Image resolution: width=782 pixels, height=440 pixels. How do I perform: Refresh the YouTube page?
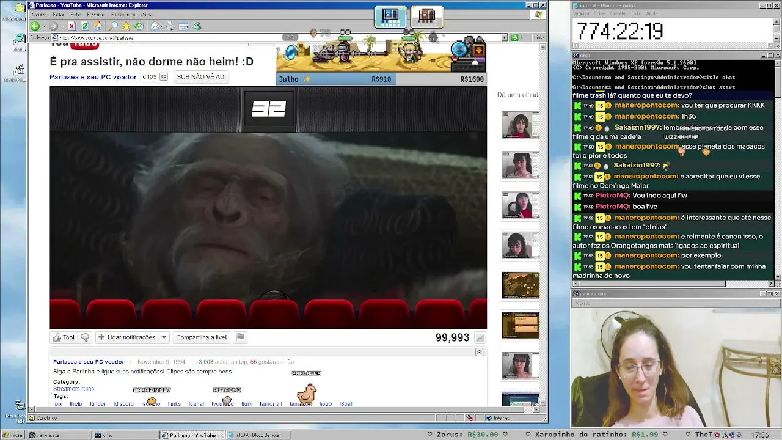click(85, 26)
